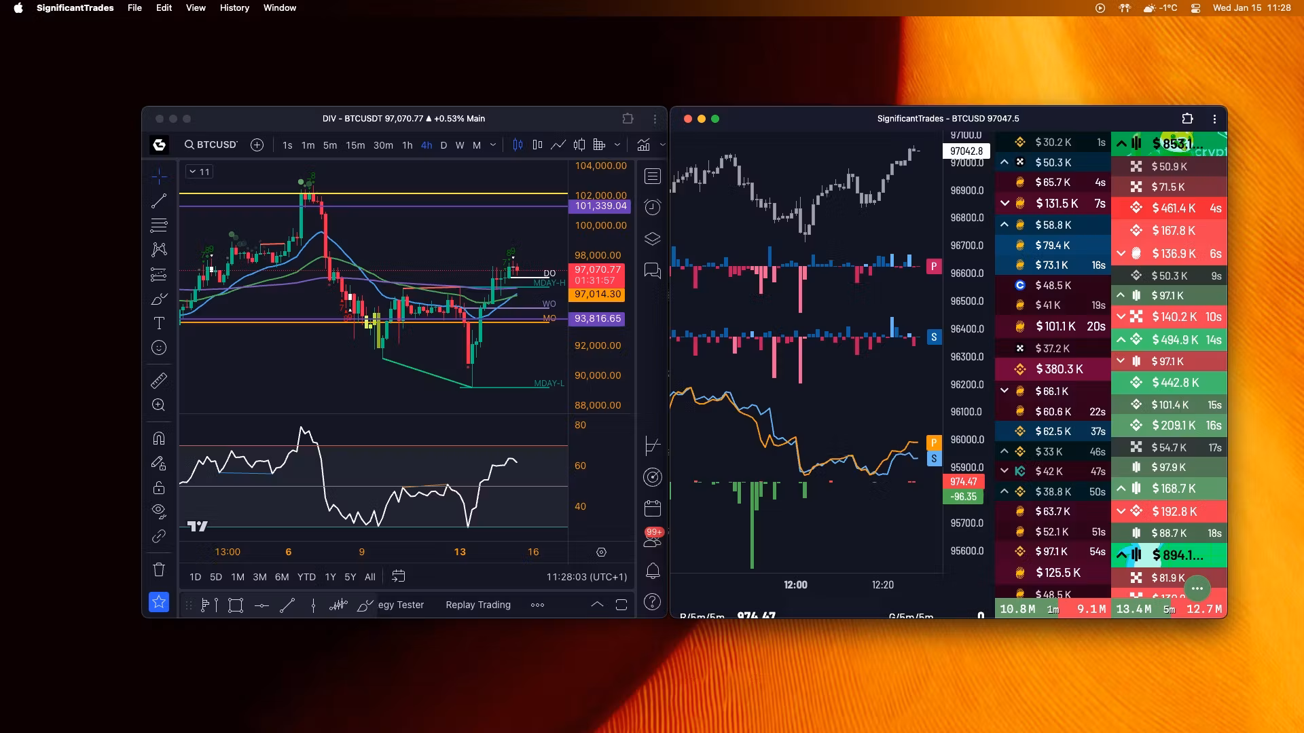Select the trend line drawing tool

tap(159, 201)
